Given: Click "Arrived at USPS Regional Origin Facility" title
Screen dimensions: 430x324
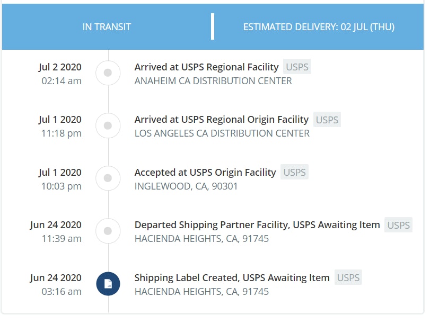Looking at the screenshot, I should (x=221, y=120).
